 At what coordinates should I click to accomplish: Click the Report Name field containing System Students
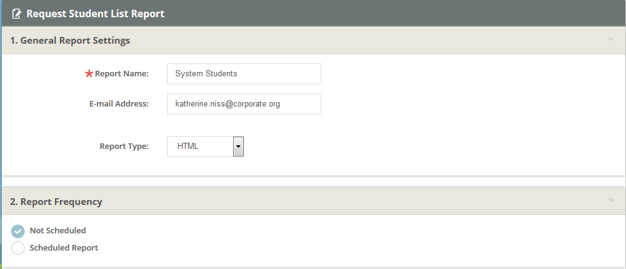point(244,74)
